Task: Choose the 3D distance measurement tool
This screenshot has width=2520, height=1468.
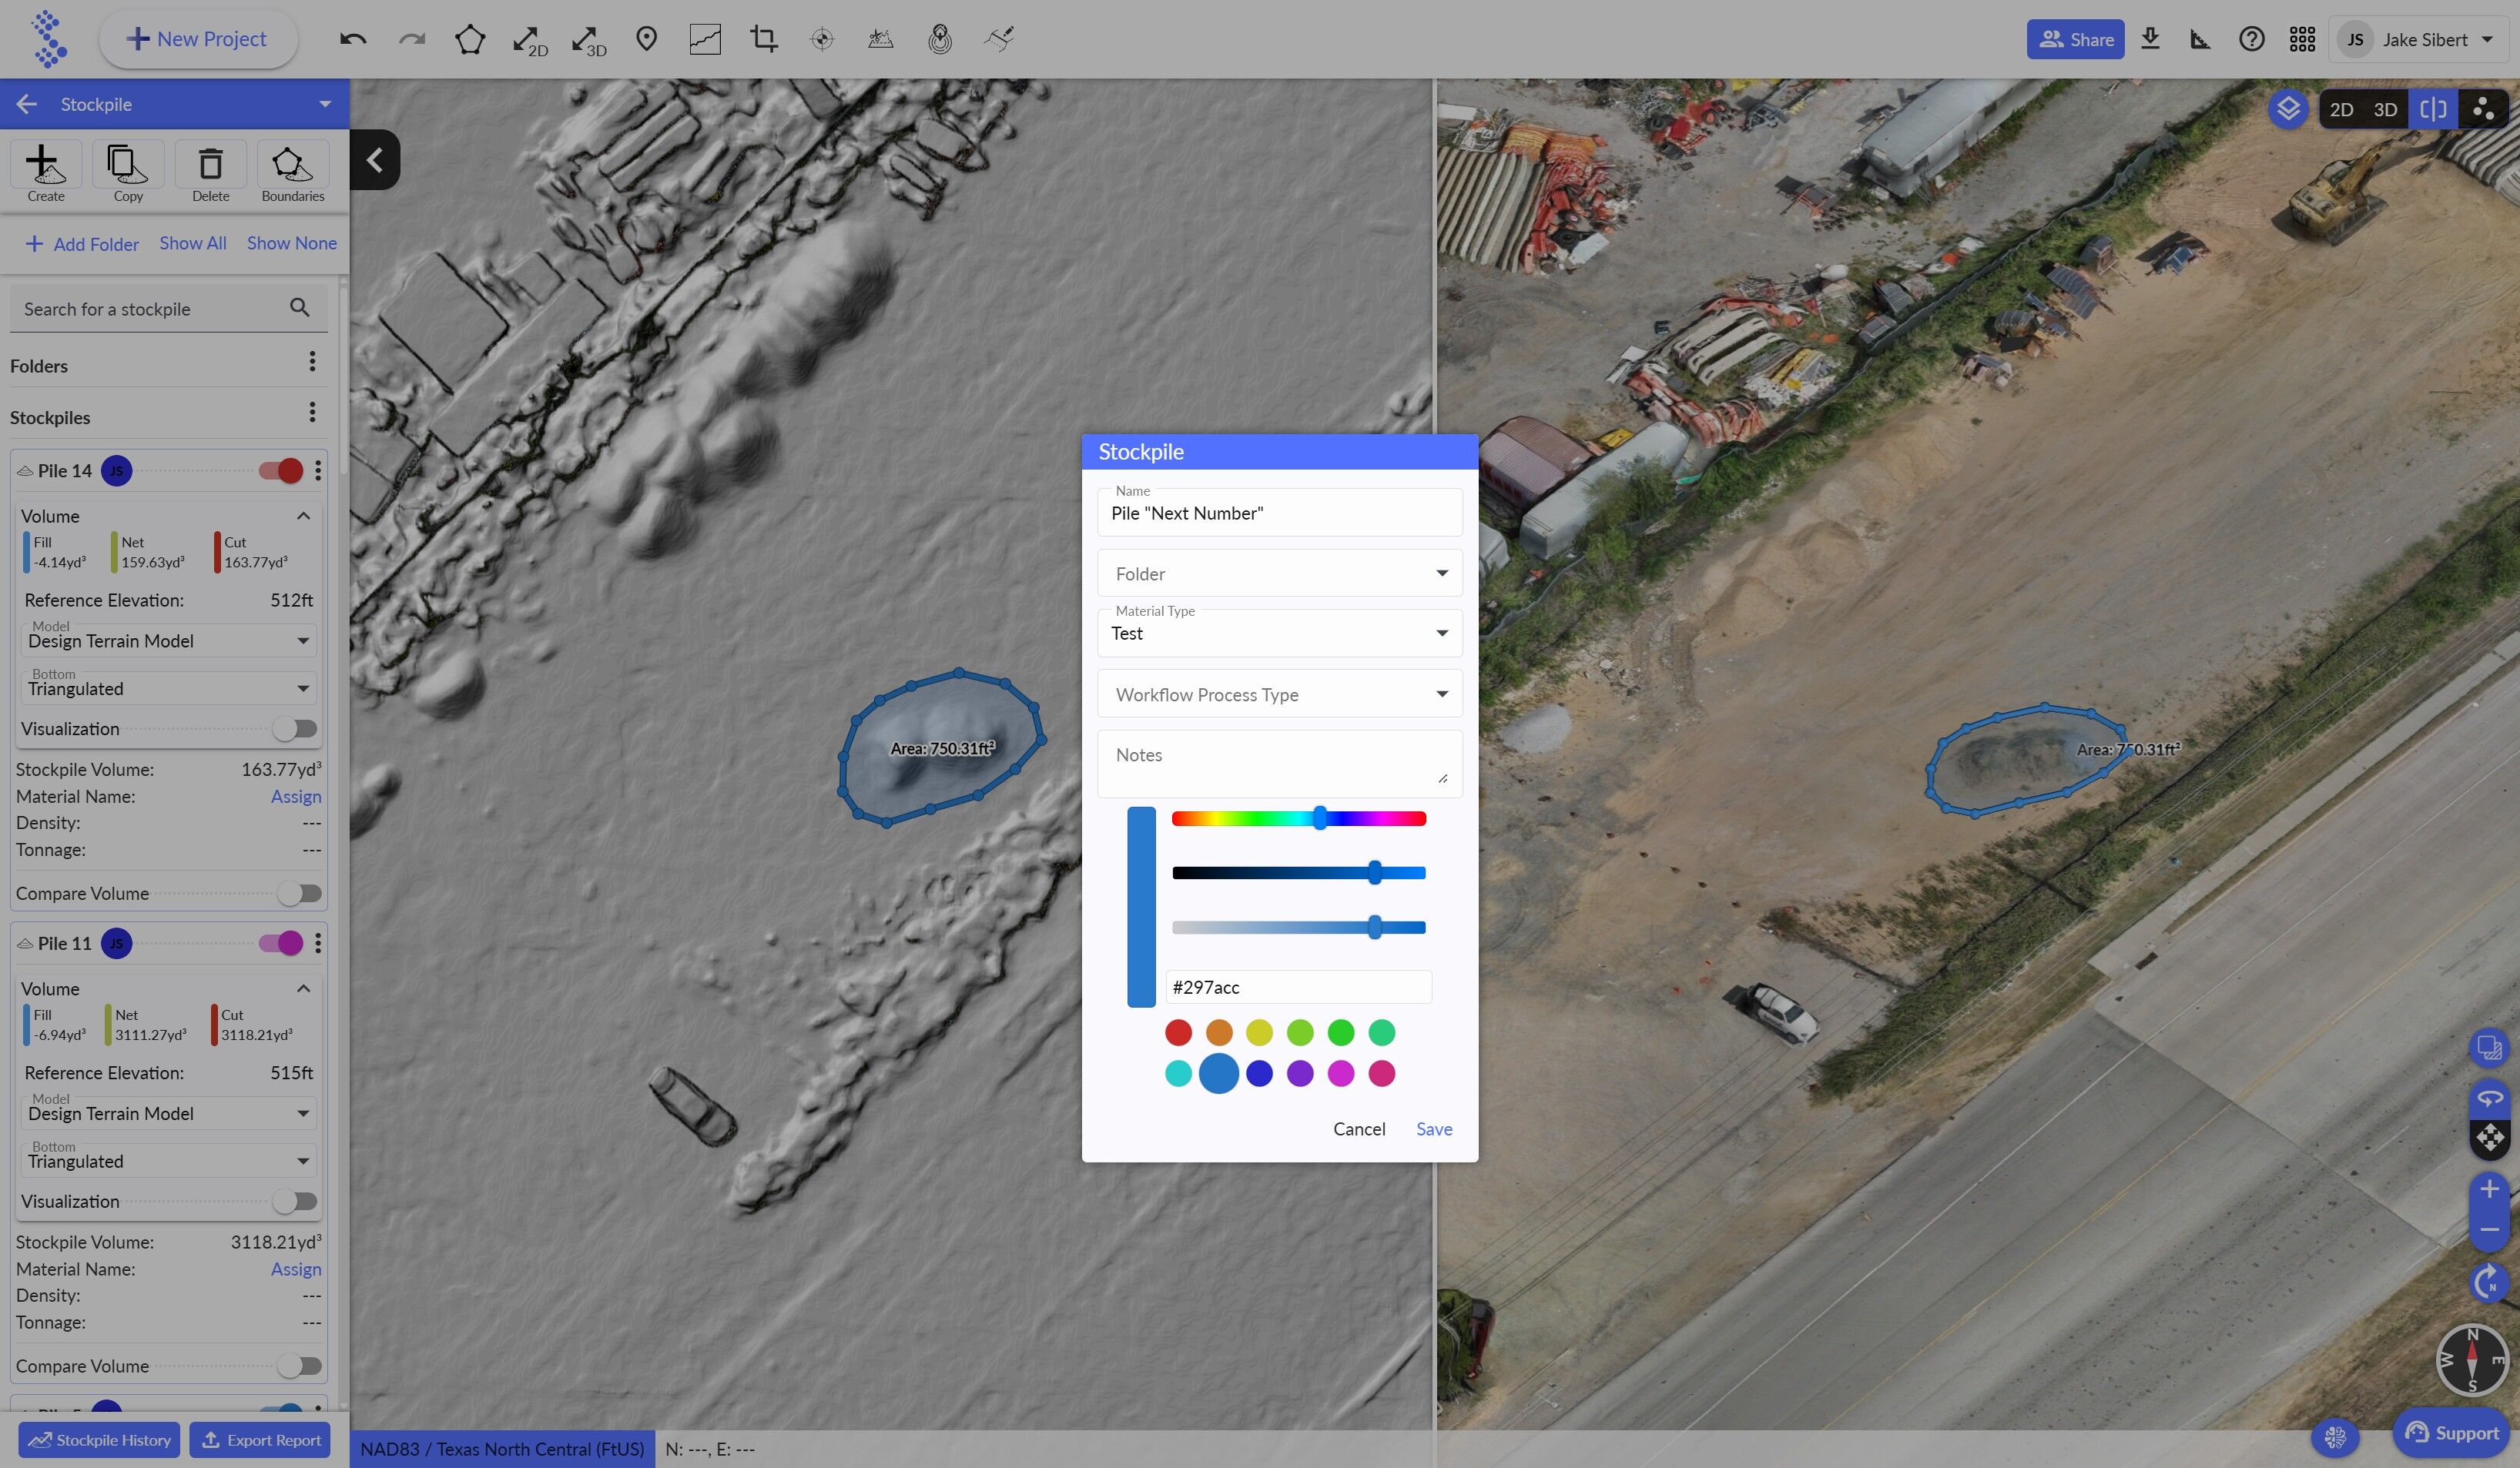Action: coord(588,40)
